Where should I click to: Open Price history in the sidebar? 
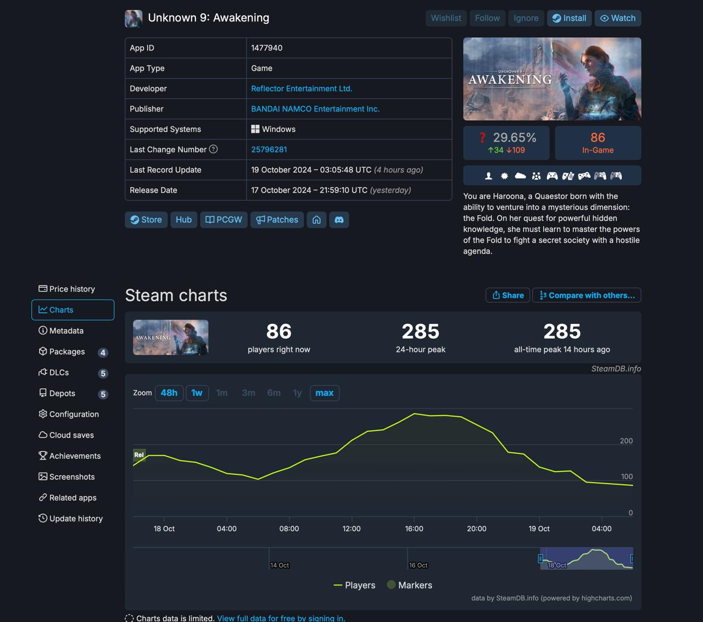(x=72, y=289)
